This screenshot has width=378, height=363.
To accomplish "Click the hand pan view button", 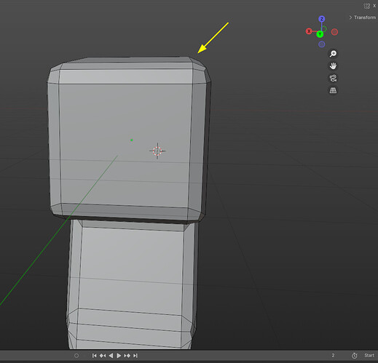I will [x=333, y=65].
